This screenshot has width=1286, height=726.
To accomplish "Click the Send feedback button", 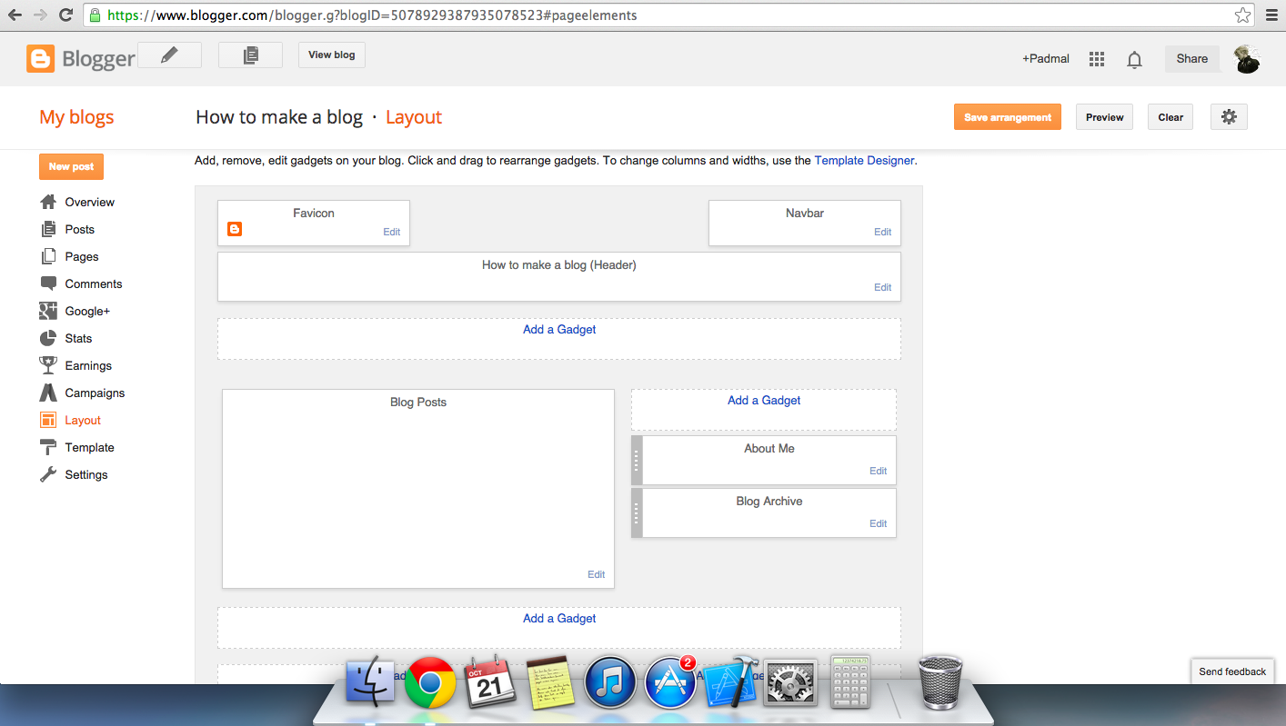I will tap(1232, 671).
